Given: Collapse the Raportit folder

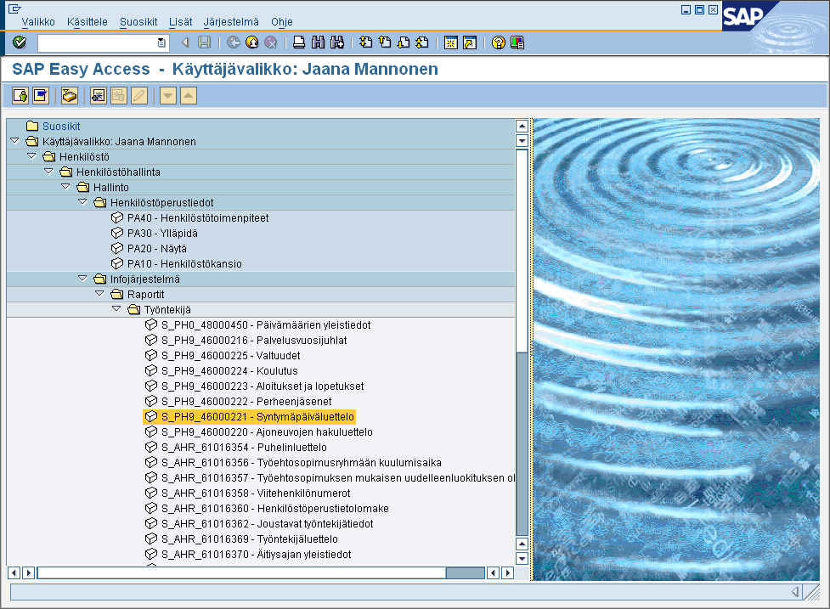Looking at the screenshot, I should point(99,294).
